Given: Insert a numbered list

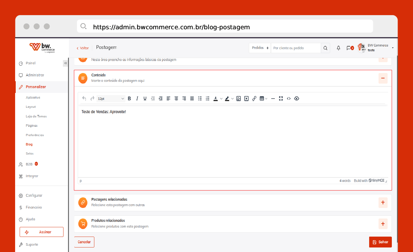Looking at the screenshot, I should point(208,98).
